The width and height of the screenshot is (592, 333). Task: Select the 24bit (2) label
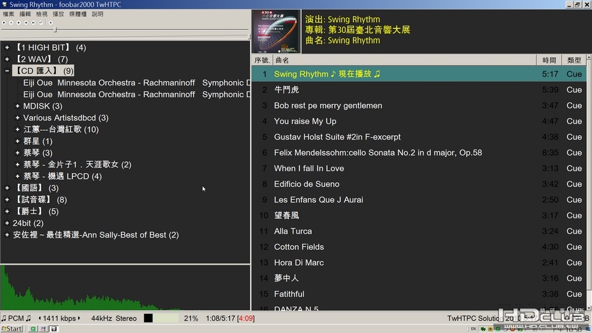(x=28, y=223)
